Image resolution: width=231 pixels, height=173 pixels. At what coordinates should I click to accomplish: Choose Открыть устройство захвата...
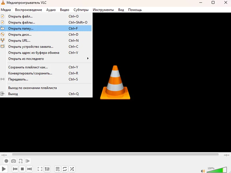point(46,47)
